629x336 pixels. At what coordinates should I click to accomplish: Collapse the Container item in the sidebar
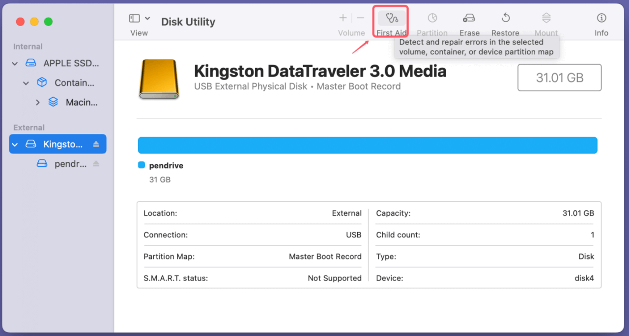[26, 82]
